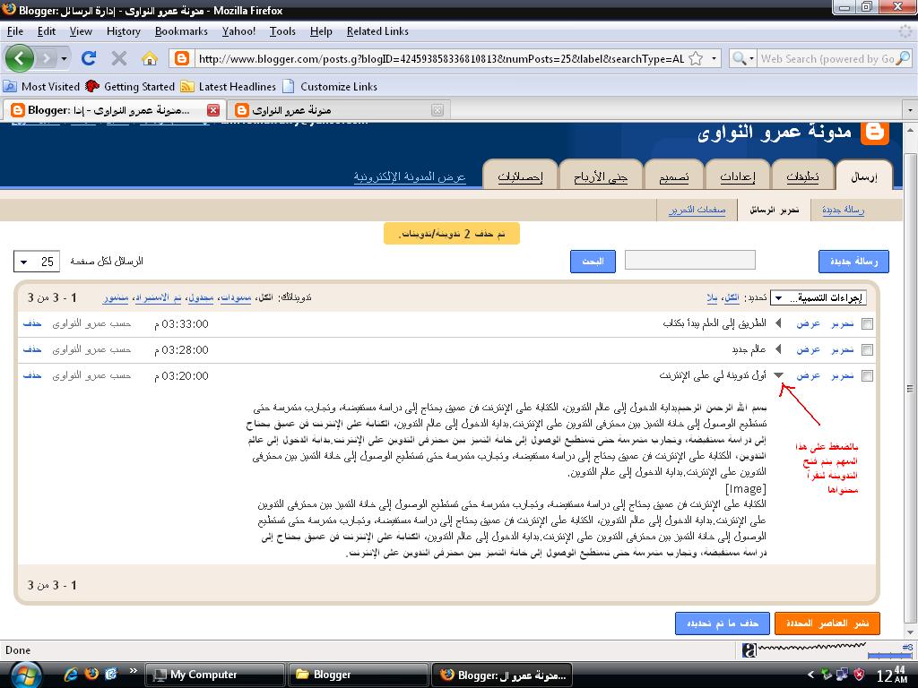Collapse the expanded post أول تدوينة لي على الإنترنت
This screenshot has height=688, width=918.
coord(779,375)
